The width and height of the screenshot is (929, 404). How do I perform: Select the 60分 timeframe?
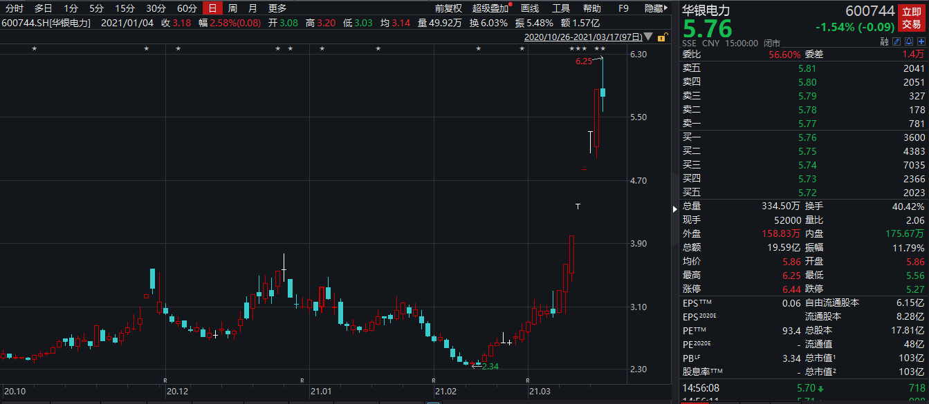(187, 8)
